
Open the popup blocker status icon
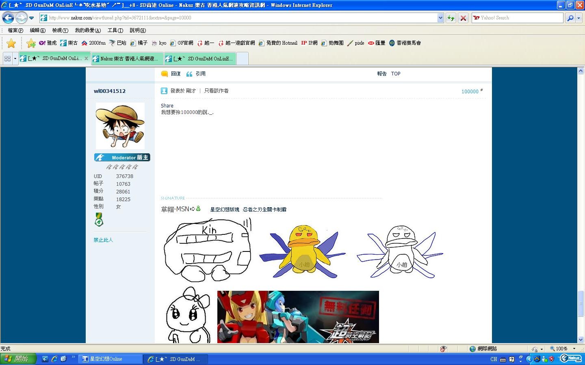coord(444,349)
